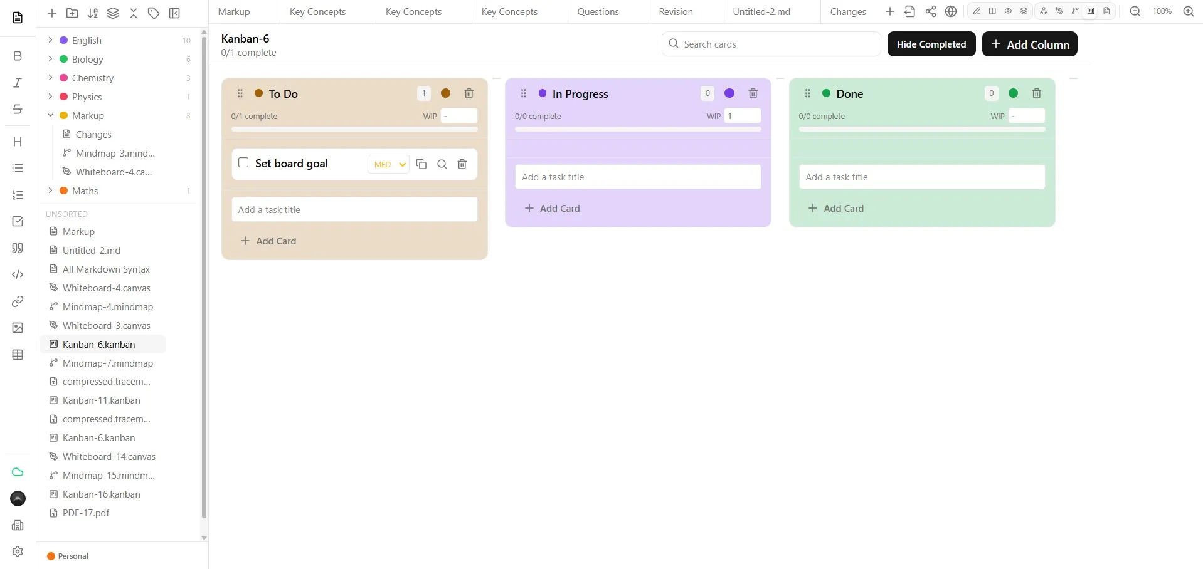The width and height of the screenshot is (1203, 569).
Task: Duplicate the Set board goal card
Action: [421, 164]
